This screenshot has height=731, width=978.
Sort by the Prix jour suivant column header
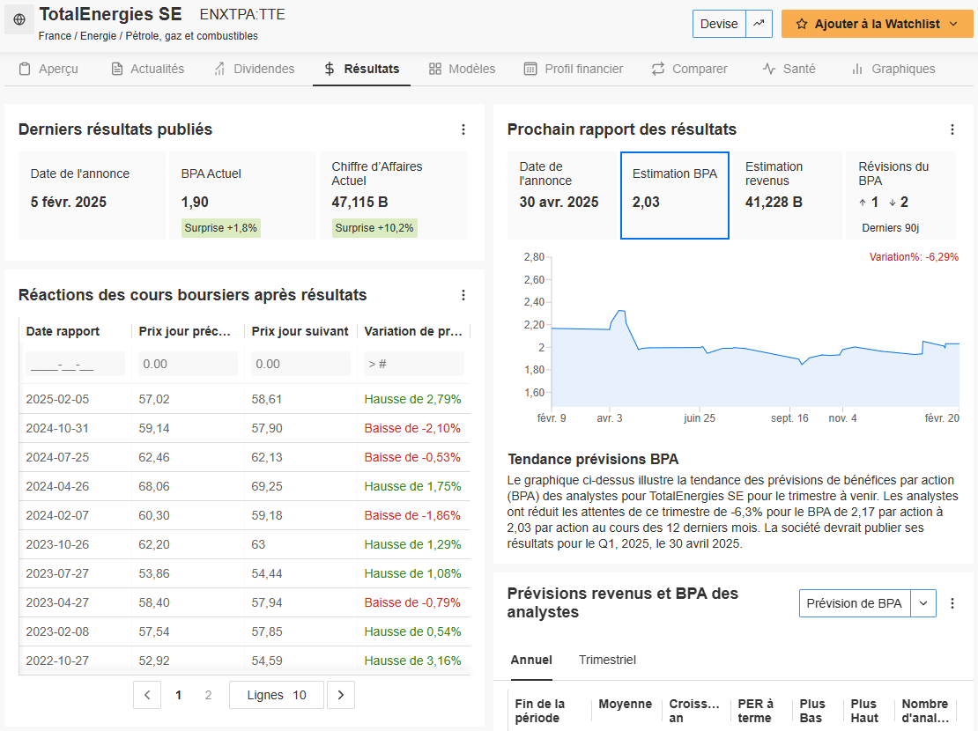(300, 331)
